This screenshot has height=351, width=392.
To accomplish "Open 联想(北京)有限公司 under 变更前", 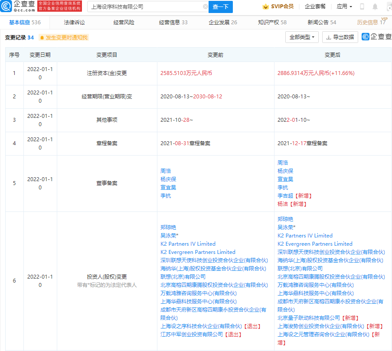I will 183,277.
